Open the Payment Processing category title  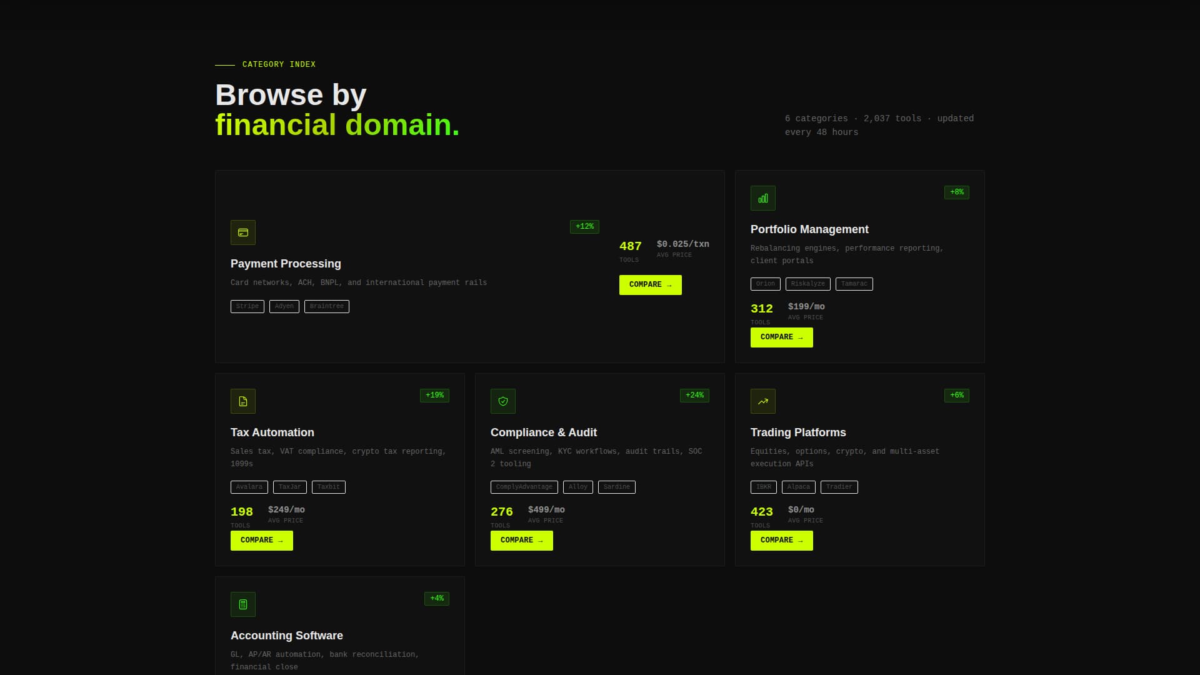(x=286, y=264)
